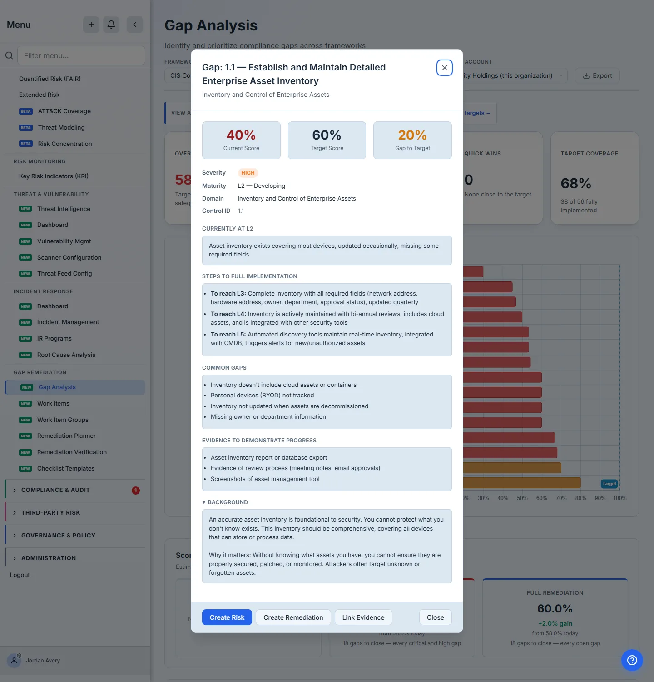Click the Jordan Avery user name

(43, 661)
